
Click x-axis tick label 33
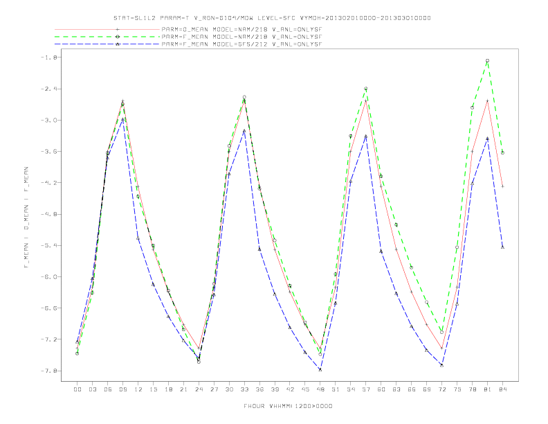click(244, 389)
